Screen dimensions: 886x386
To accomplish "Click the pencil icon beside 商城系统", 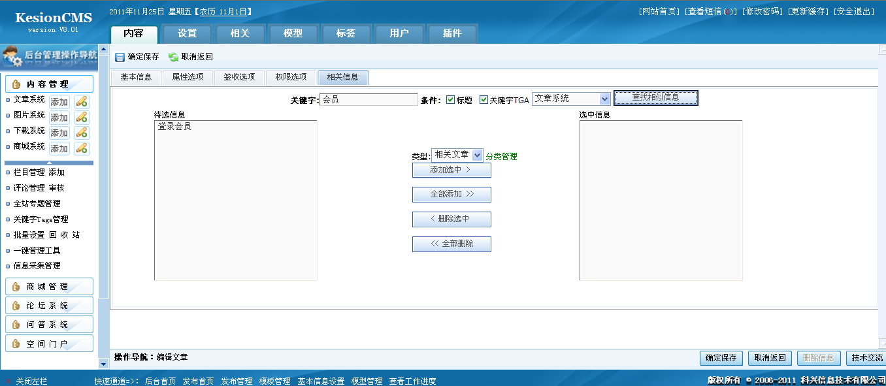I will (82, 148).
